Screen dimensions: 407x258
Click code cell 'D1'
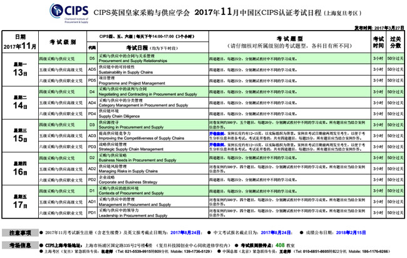[92, 190]
